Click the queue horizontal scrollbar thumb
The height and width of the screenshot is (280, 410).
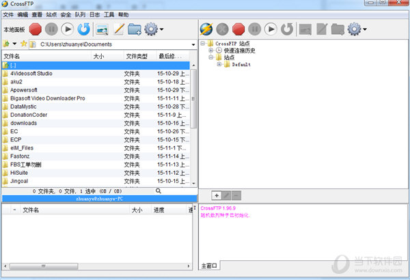[44, 266]
